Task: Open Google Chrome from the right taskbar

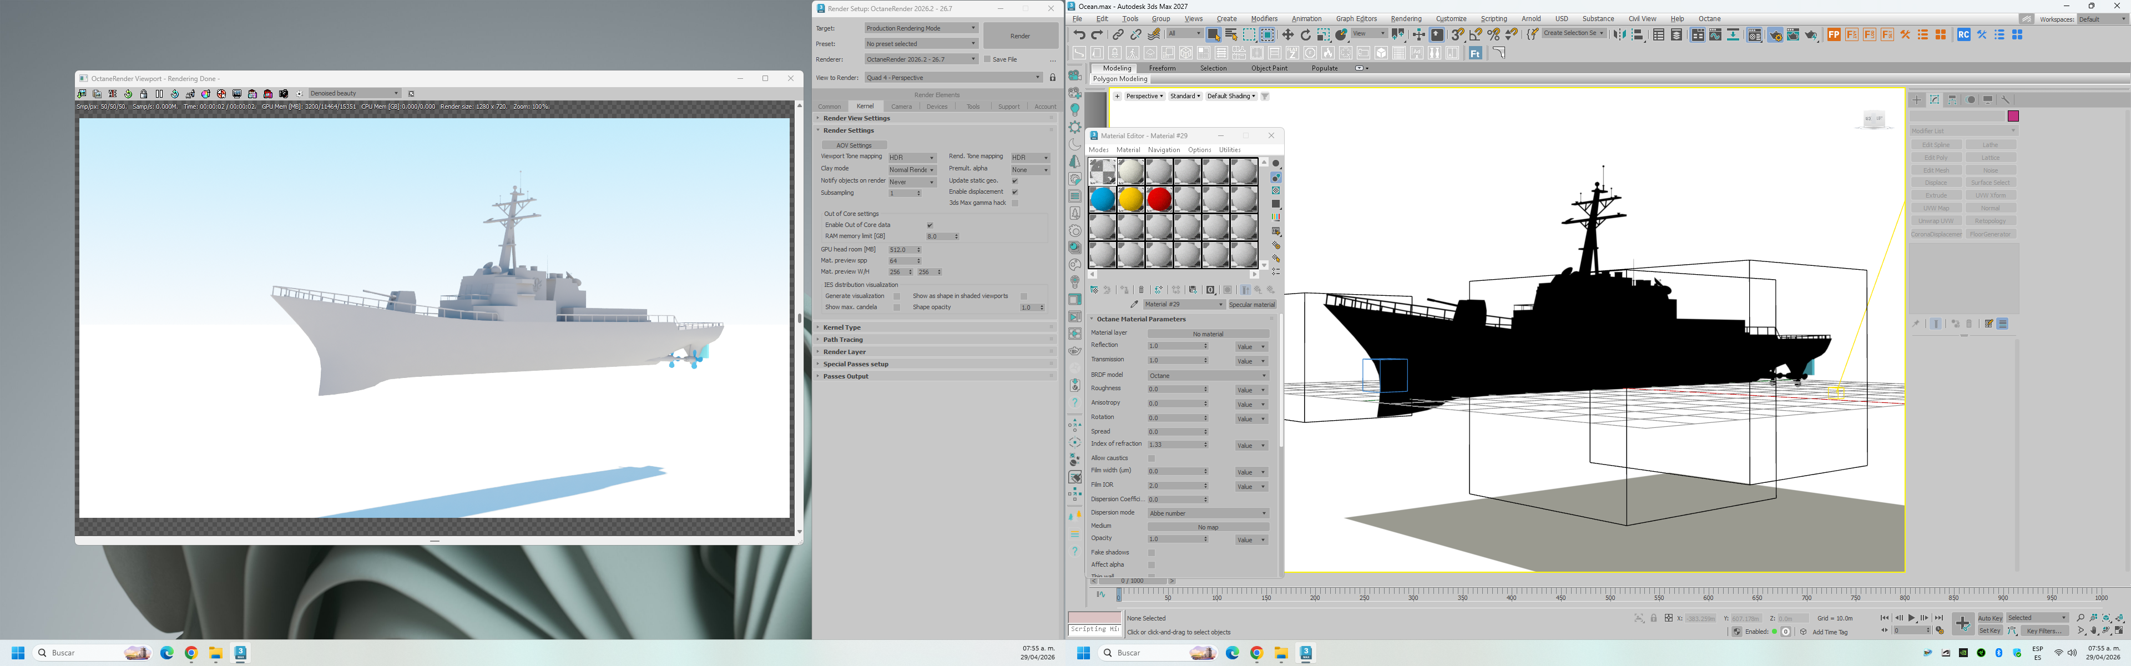Action: pos(1256,653)
